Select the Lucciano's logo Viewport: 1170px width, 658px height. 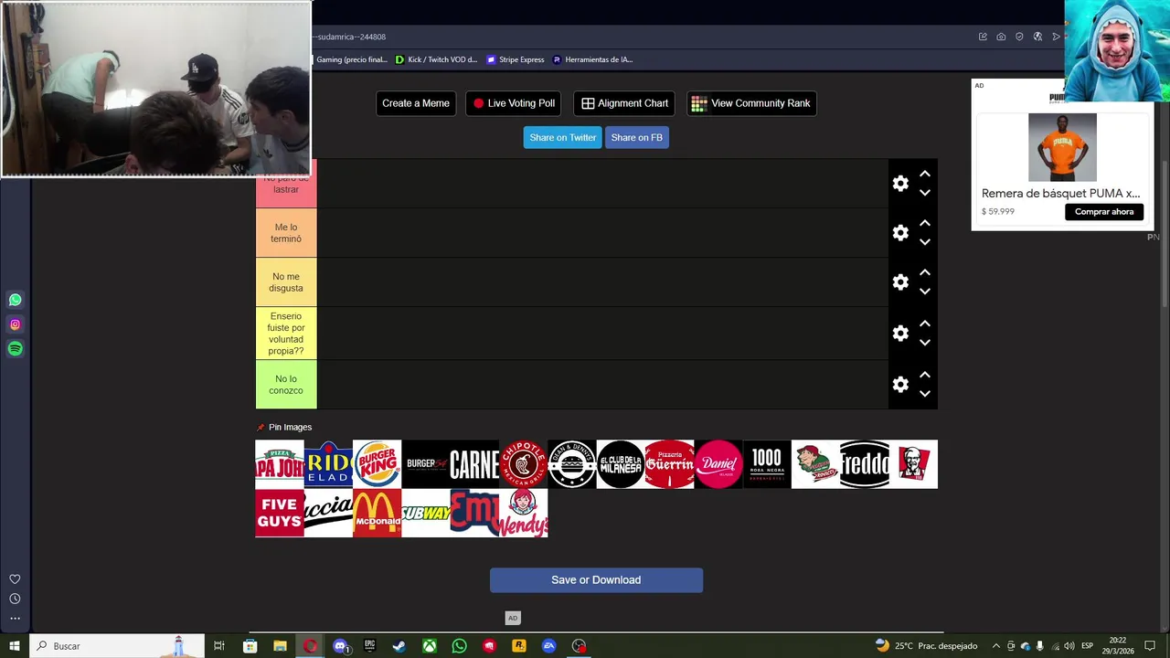point(328,513)
